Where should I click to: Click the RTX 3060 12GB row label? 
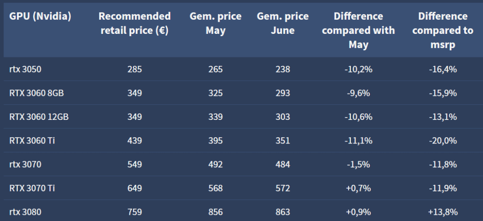pos(39,117)
